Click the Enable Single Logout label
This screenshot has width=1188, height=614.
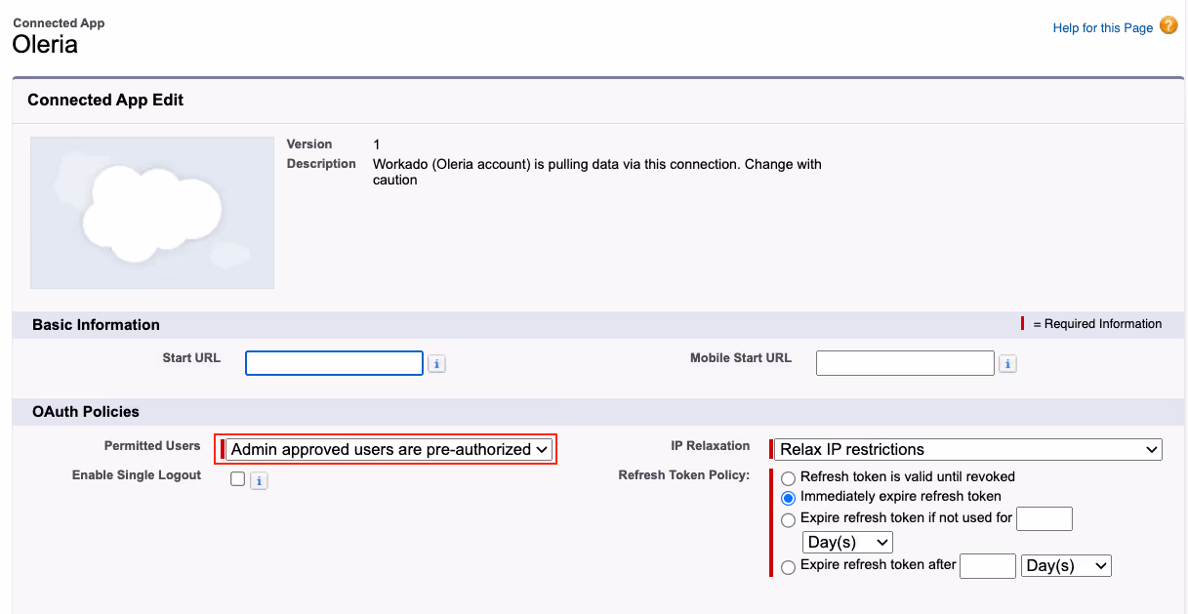(x=137, y=475)
